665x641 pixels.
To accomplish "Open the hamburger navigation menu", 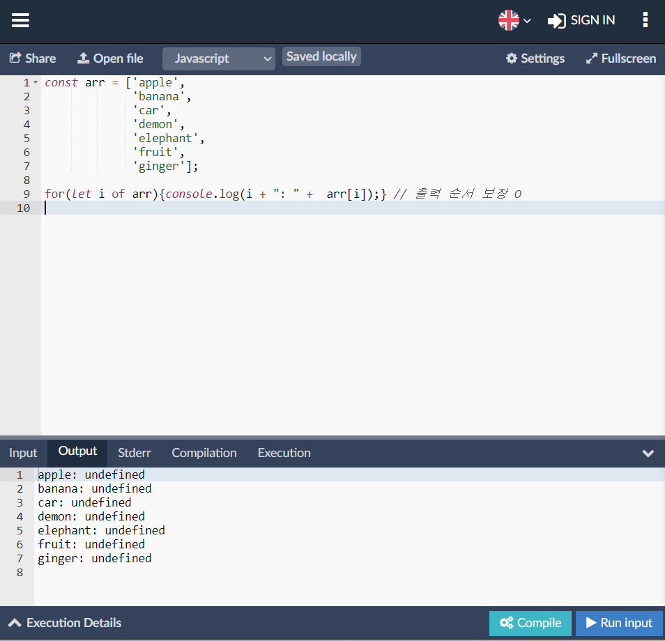I will [x=20, y=20].
